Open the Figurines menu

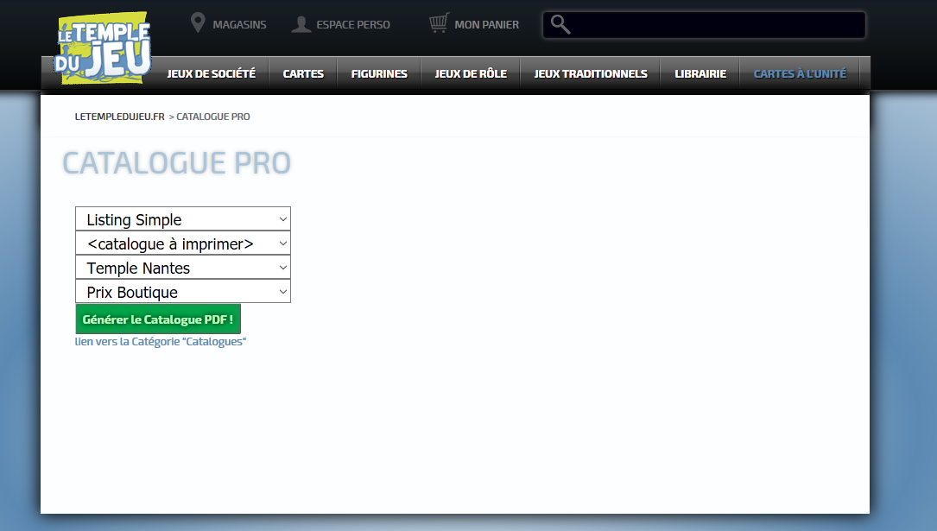pyautogui.click(x=379, y=74)
